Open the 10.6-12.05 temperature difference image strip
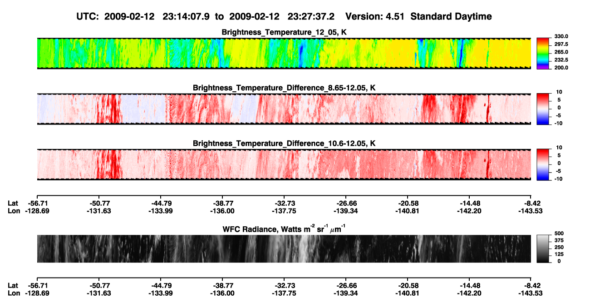This screenshot has width=590, height=303. [x=284, y=164]
